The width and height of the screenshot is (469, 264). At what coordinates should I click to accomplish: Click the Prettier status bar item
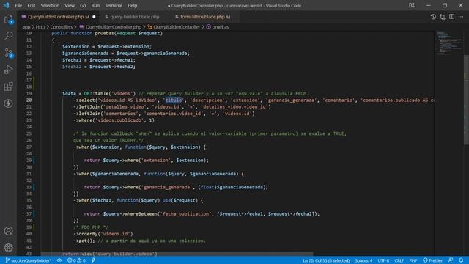[x=433, y=260]
